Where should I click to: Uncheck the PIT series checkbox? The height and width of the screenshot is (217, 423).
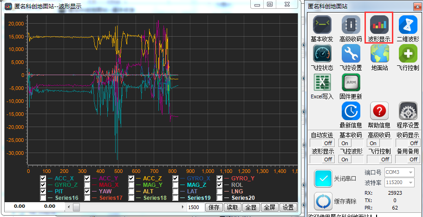point(43,191)
